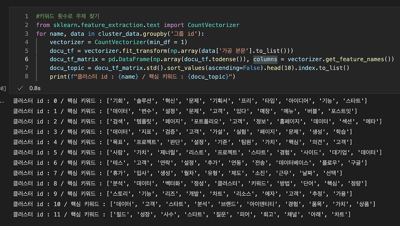This screenshot has width=400, height=226.
Task: Click output row '클러스터 id : 4'
Action: tap(182, 142)
